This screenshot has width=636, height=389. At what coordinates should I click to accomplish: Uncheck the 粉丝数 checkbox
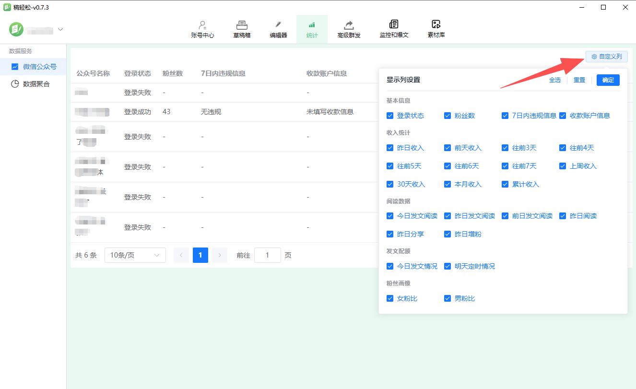(x=448, y=116)
